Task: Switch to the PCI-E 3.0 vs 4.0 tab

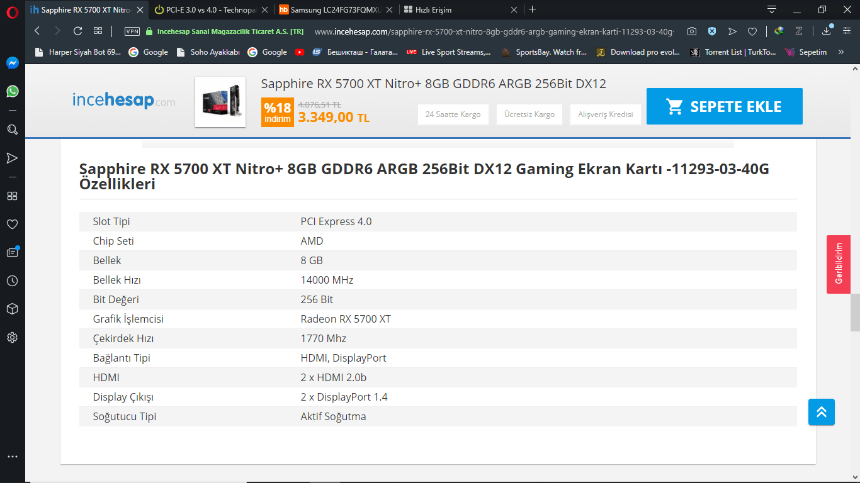Action: coord(213,9)
